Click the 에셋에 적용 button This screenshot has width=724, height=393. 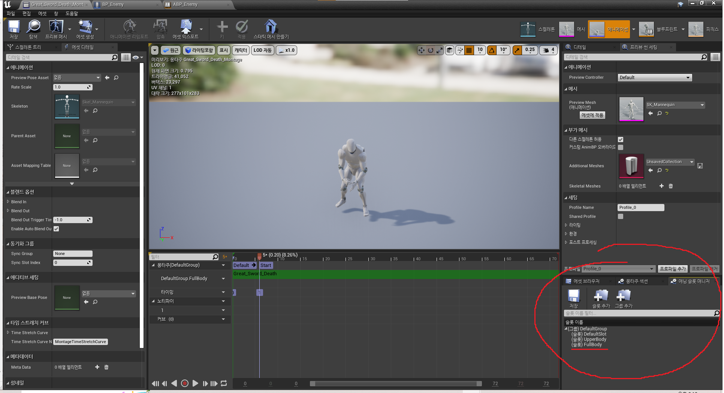592,115
